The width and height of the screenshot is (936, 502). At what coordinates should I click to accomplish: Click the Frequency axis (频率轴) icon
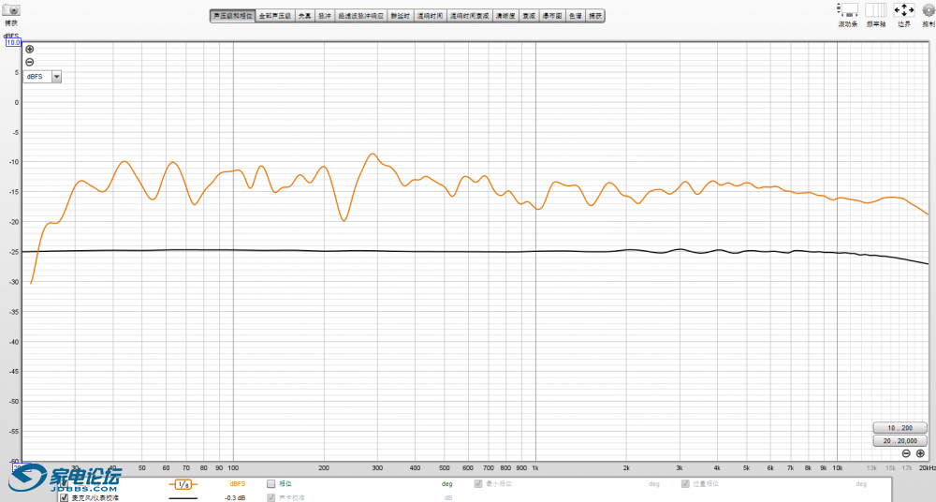coord(875,10)
